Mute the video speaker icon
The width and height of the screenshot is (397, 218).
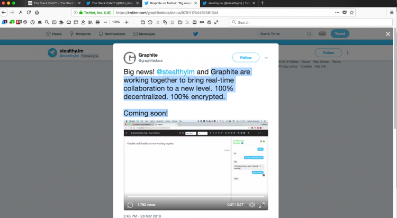[251, 205]
